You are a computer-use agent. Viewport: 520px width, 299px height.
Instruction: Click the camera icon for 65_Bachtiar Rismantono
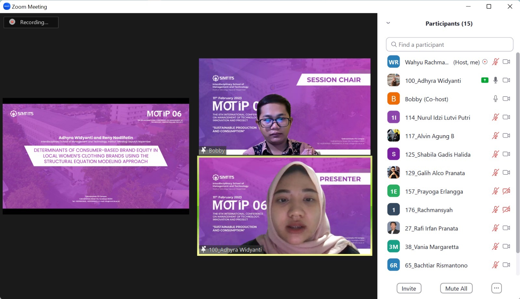506,265
